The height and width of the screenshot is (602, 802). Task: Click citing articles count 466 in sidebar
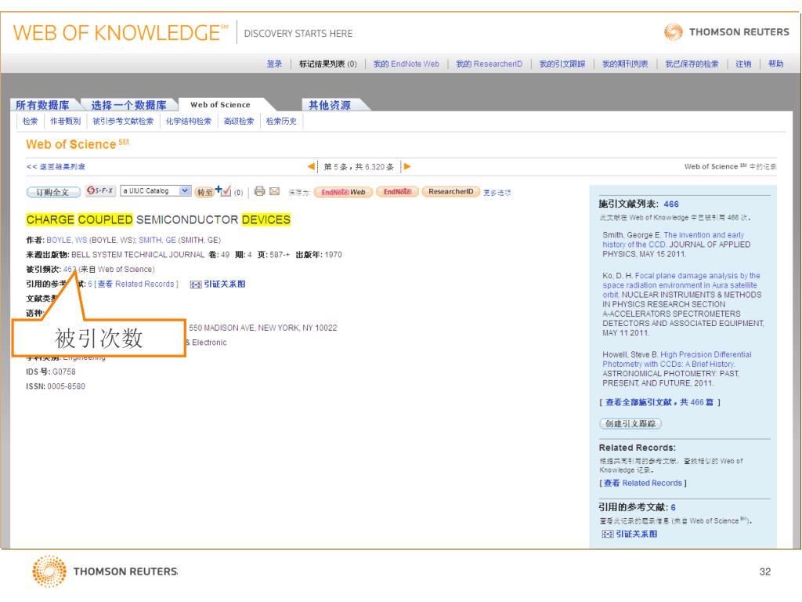coord(671,204)
